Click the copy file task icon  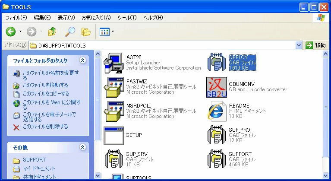pos(16,94)
